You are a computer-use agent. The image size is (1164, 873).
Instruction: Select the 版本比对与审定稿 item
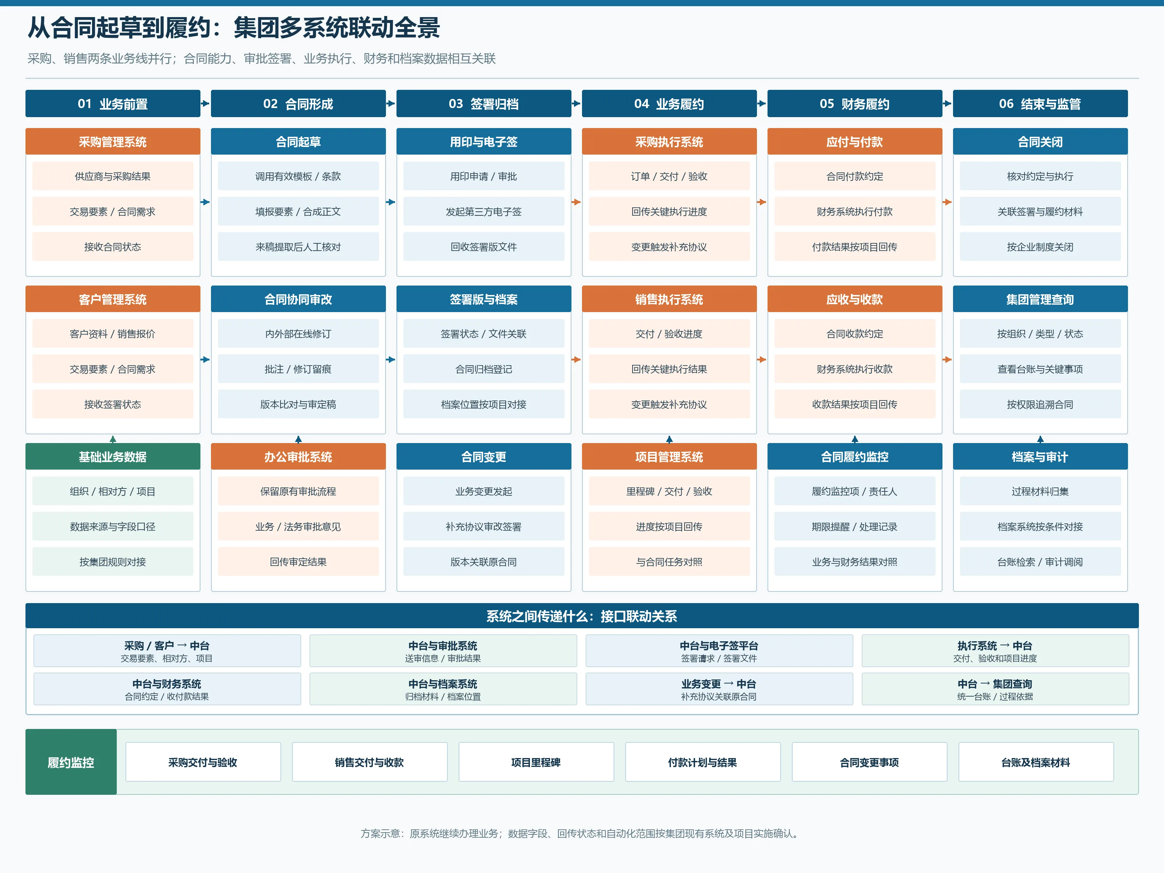[x=298, y=404]
